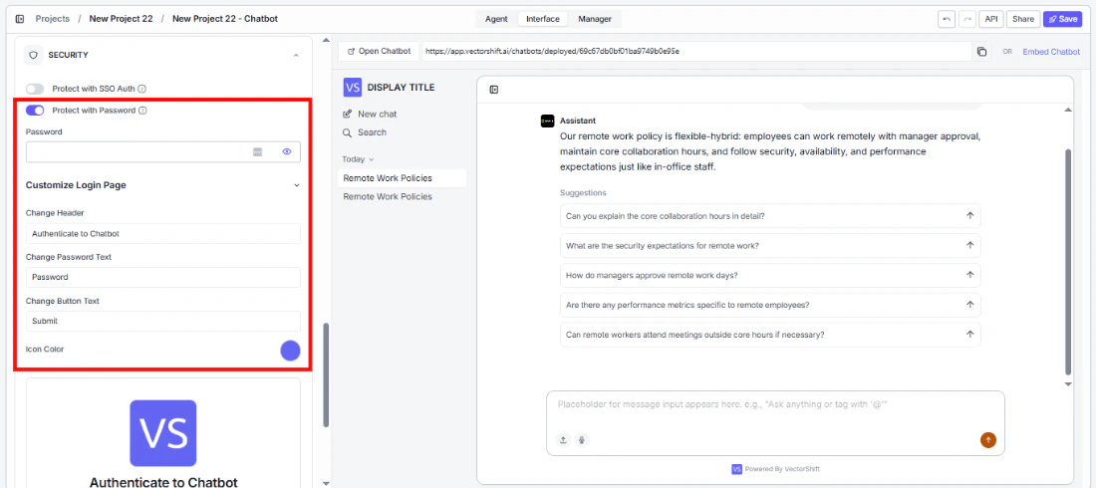Open first Remote Work Policies chat
This screenshot has width=1096, height=488.
coord(402,178)
